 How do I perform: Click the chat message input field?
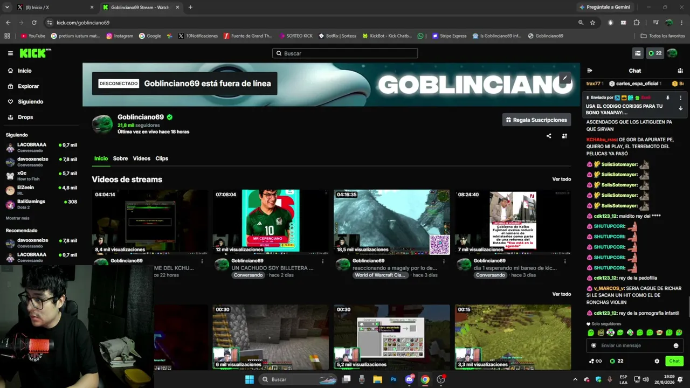click(x=634, y=345)
